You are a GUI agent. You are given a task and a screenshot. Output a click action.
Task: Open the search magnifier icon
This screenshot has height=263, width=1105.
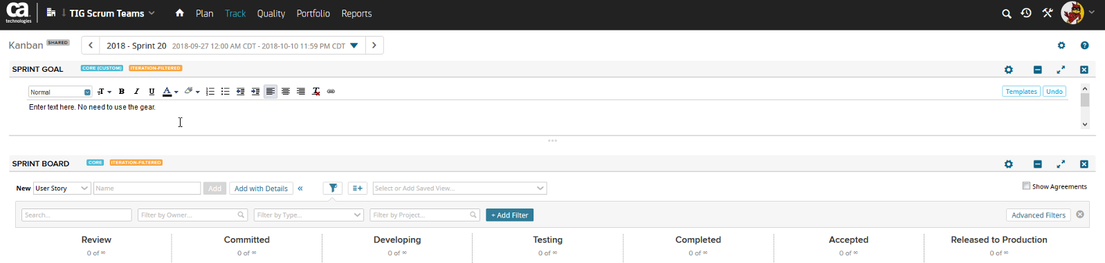[1007, 13]
